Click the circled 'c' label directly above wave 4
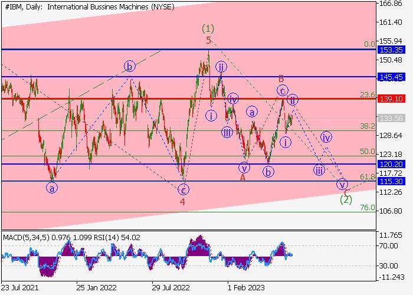The height and width of the screenshot is (295, 413). pos(183,189)
